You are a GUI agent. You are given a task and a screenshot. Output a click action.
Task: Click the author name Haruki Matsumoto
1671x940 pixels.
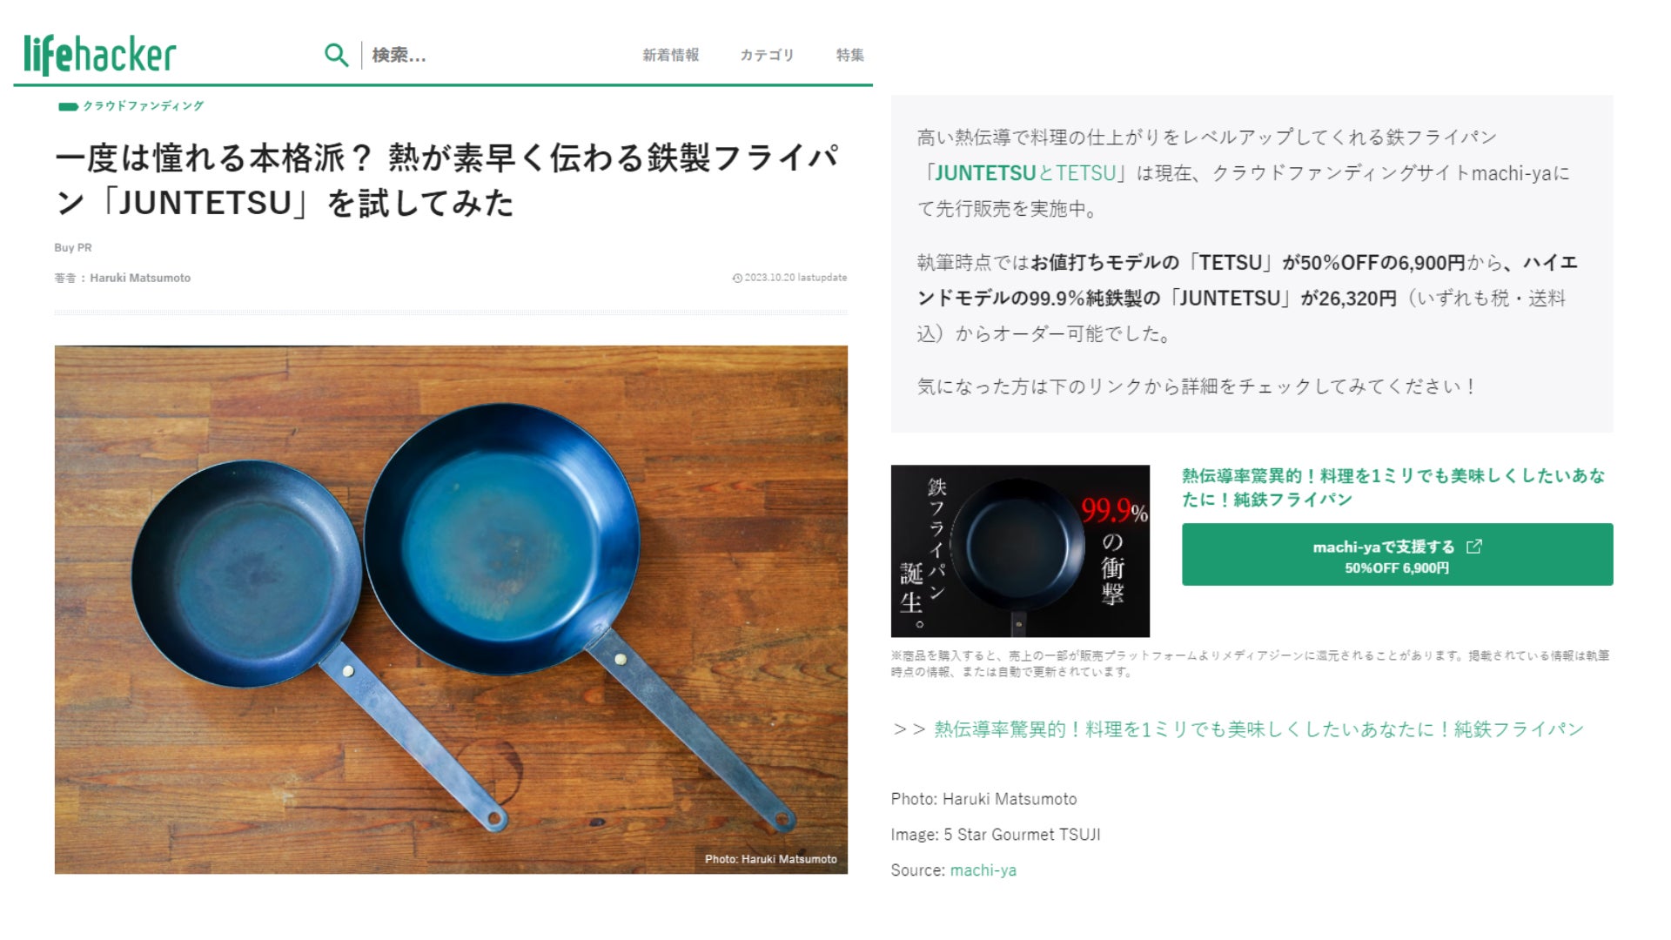[140, 278]
